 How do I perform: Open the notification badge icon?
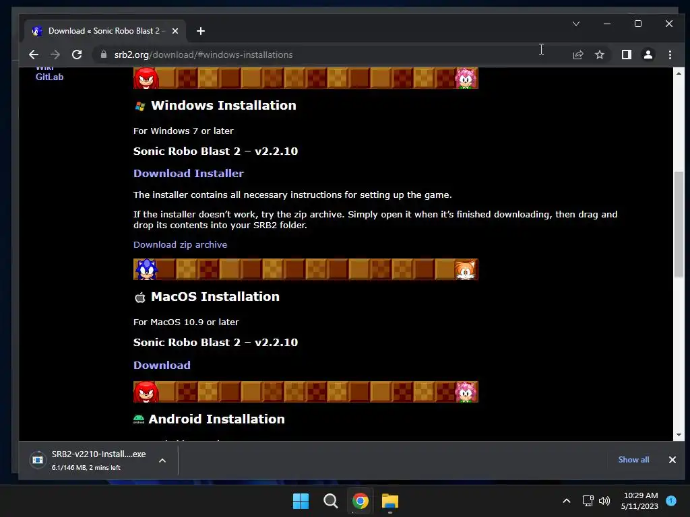[x=670, y=501]
